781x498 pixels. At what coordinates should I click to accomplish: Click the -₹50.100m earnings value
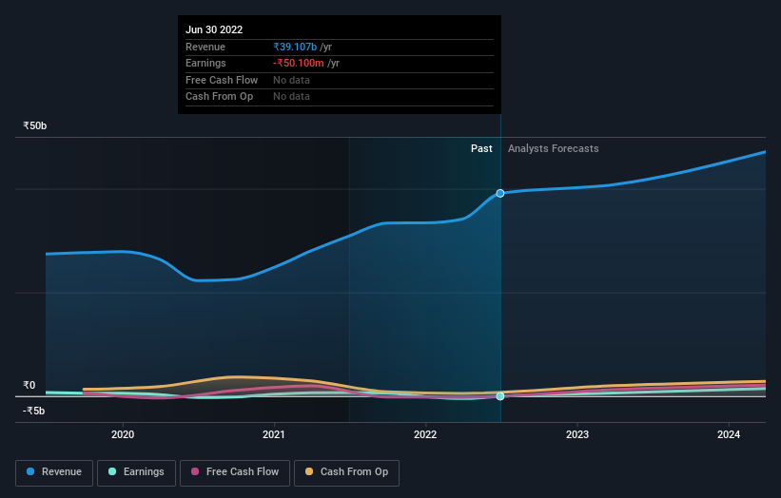[x=299, y=63]
